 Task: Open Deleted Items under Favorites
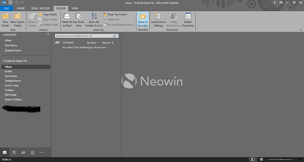tap(13, 50)
